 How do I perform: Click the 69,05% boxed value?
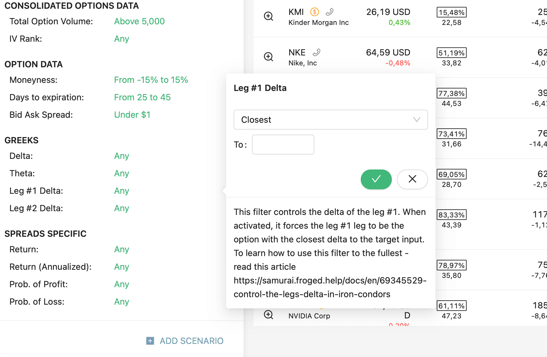click(x=452, y=174)
